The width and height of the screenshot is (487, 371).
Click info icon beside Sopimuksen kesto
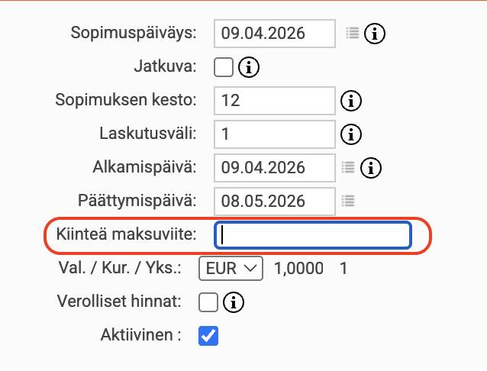350,101
